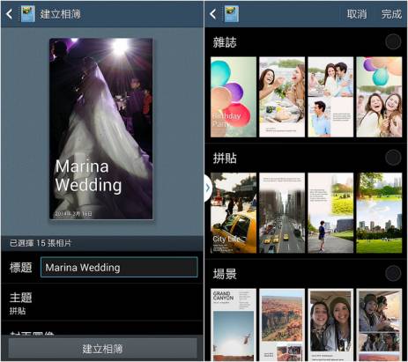Click the Marina Wedding title input field
The height and width of the screenshot is (362, 408).
119,267
